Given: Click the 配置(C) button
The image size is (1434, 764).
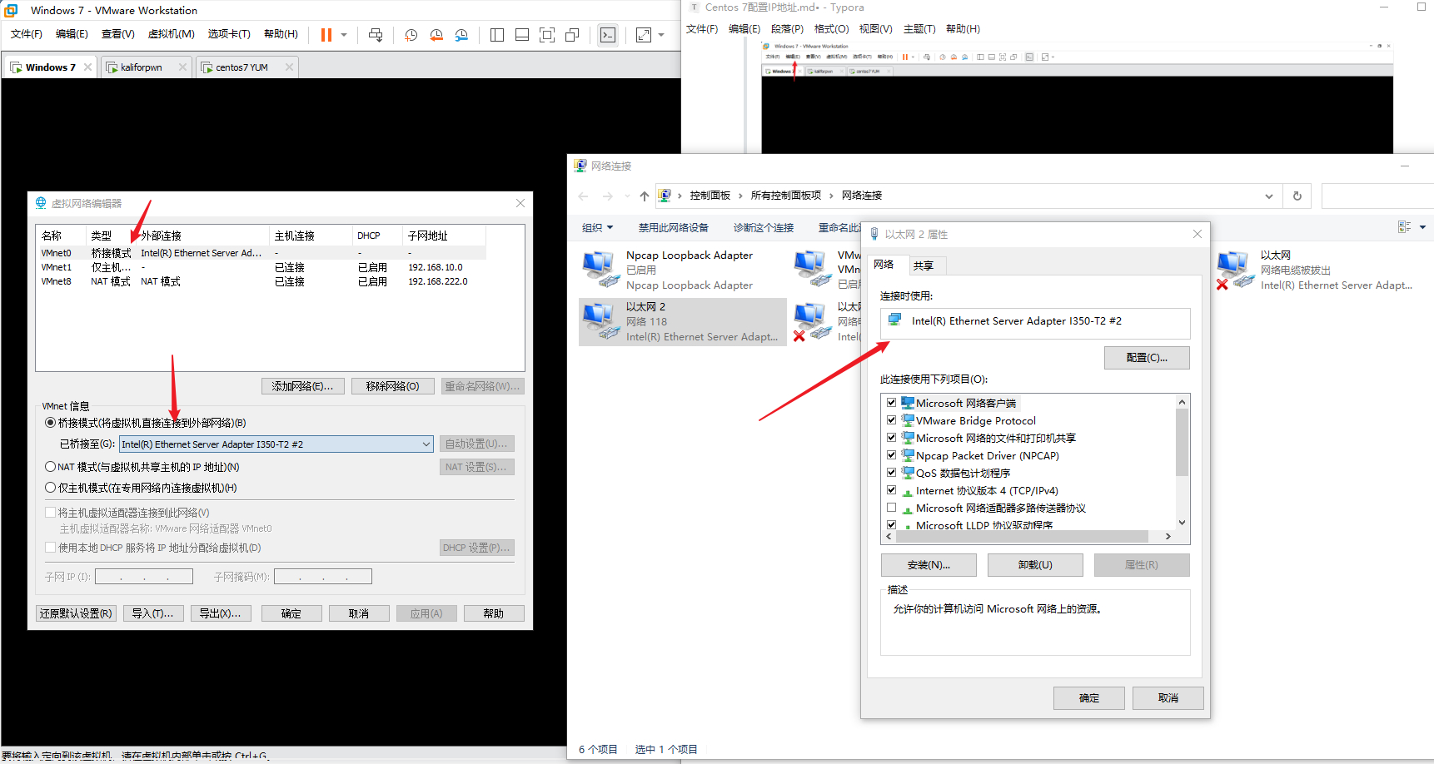Looking at the screenshot, I should click(1146, 358).
